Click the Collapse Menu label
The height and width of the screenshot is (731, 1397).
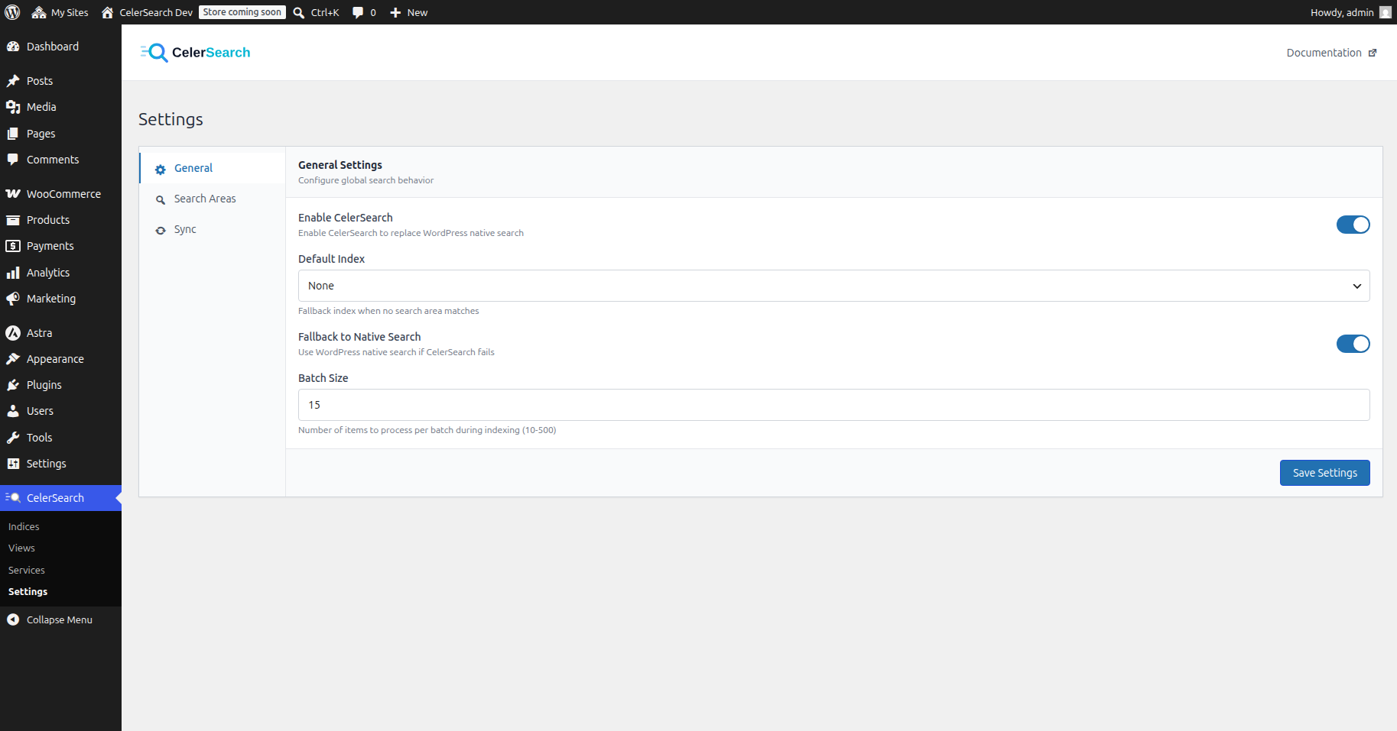(x=60, y=619)
